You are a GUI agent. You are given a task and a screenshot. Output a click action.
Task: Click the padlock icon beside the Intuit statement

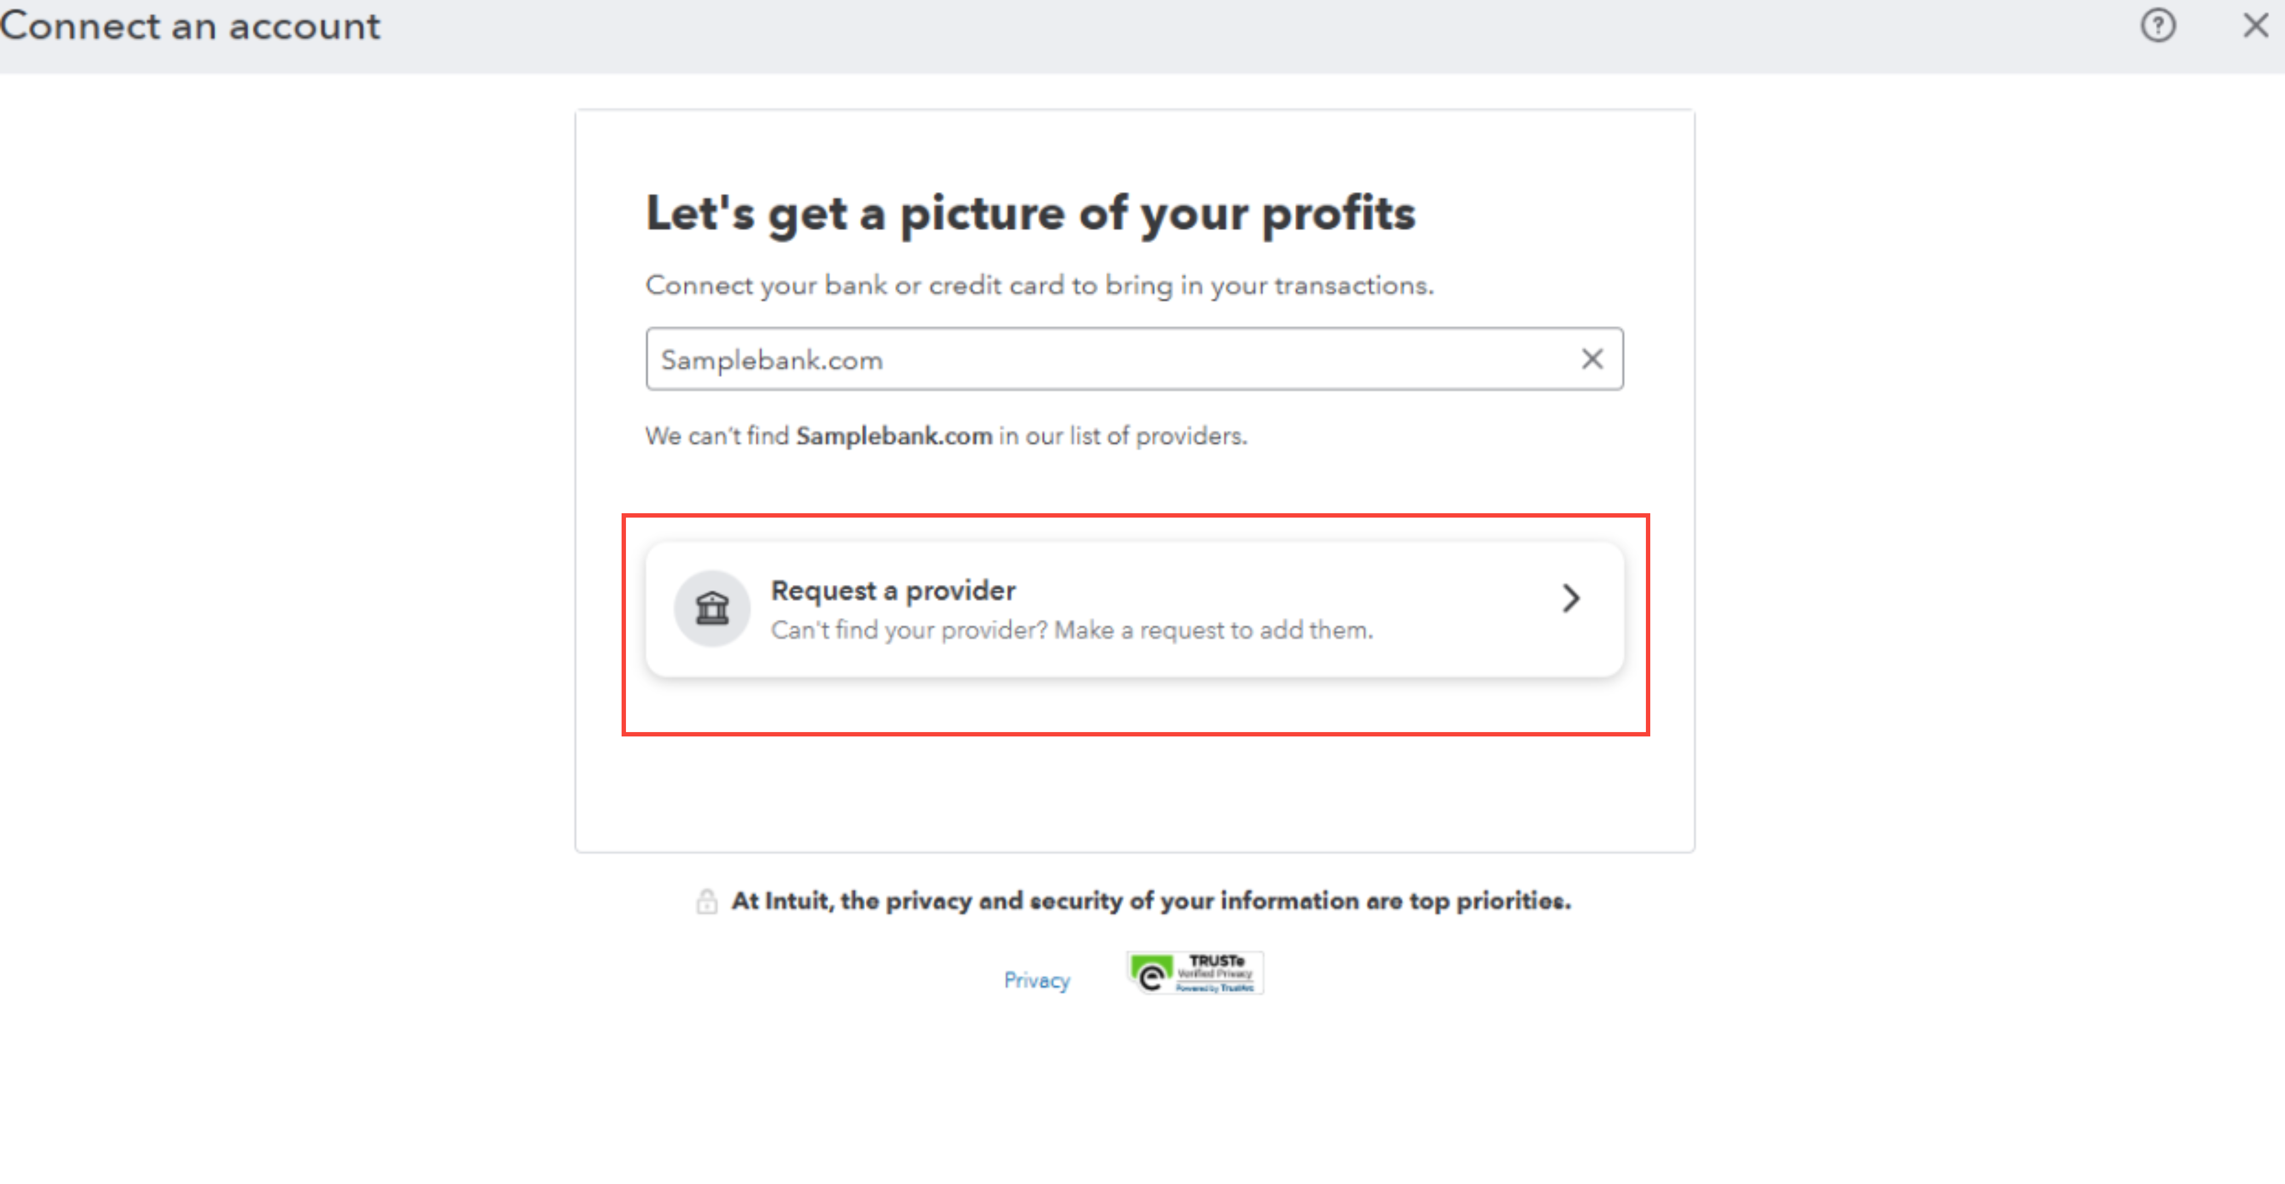click(707, 901)
